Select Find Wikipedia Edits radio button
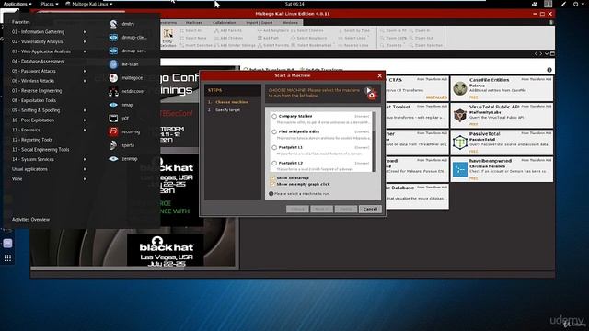This screenshot has width=589, height=331. pos(274,132)
